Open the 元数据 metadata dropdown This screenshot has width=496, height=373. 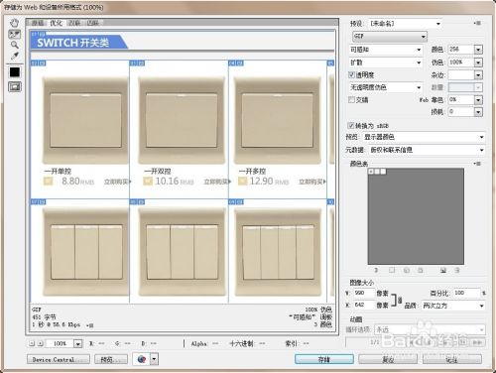point(427,150)
